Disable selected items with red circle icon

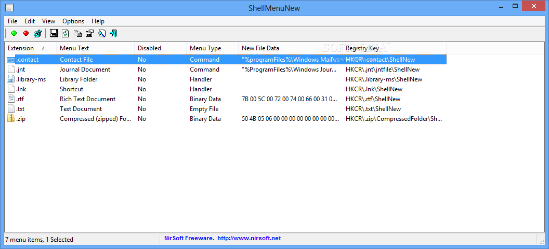click(x=26, y=34)
